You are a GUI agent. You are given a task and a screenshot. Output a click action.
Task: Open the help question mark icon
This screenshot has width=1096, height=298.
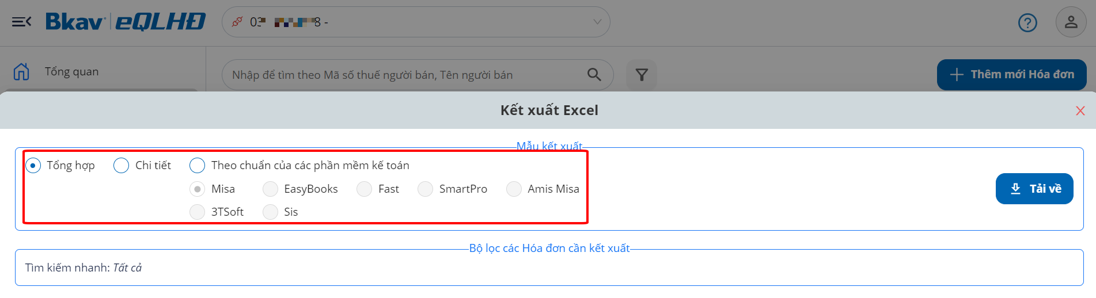(1027, 22)
